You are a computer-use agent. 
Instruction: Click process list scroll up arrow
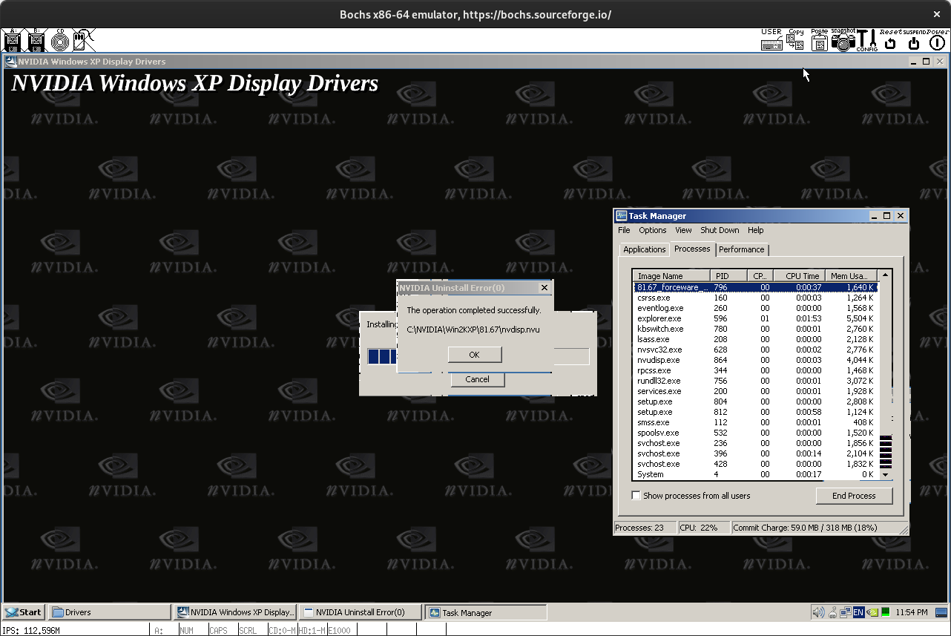[885, 275]
